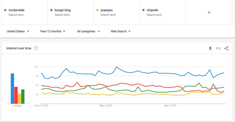235x122 pixels.
Task: Click the green chipotle average bar
Action: click(x=23, y=97)
